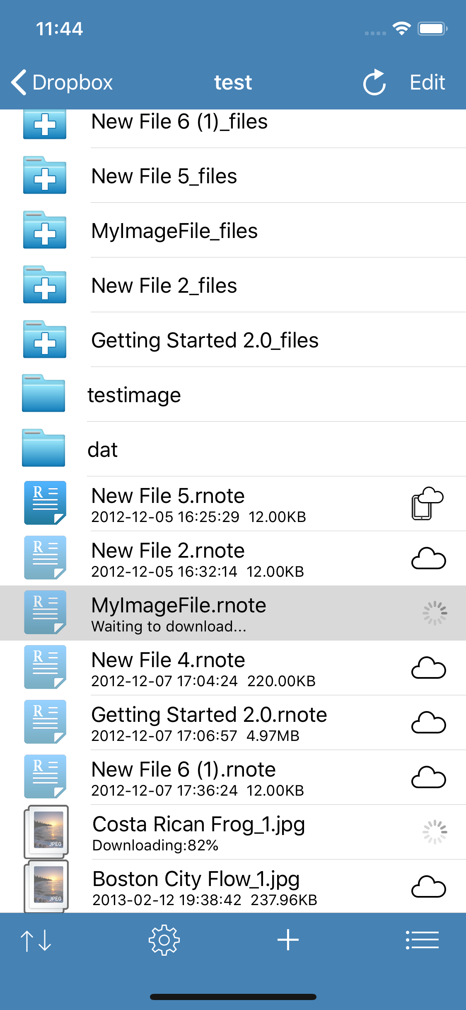Tap the cloud icon for Boston City Flow_1.jpg
466x1010 pixels.
click(x=428, y=887)
